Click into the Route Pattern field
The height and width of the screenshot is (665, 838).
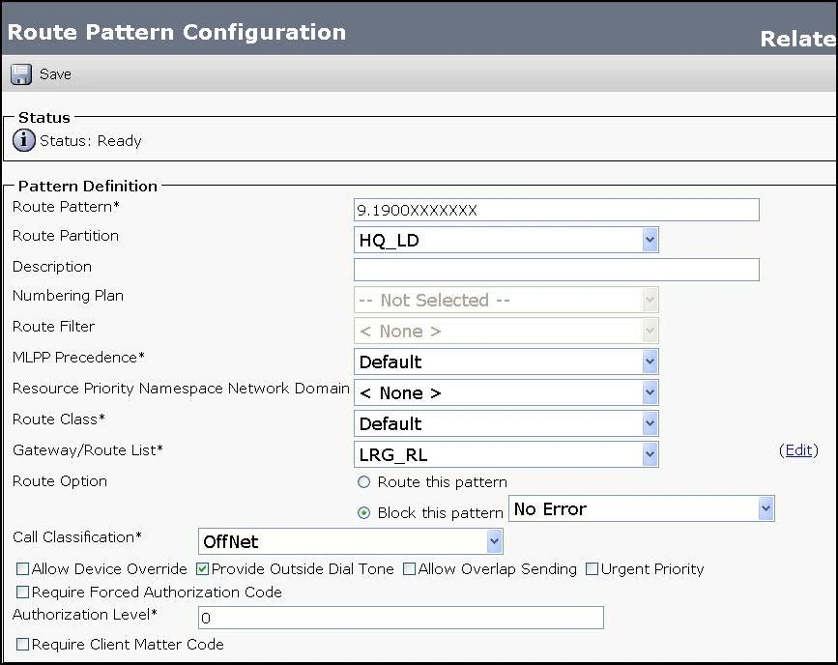[556, 210]
